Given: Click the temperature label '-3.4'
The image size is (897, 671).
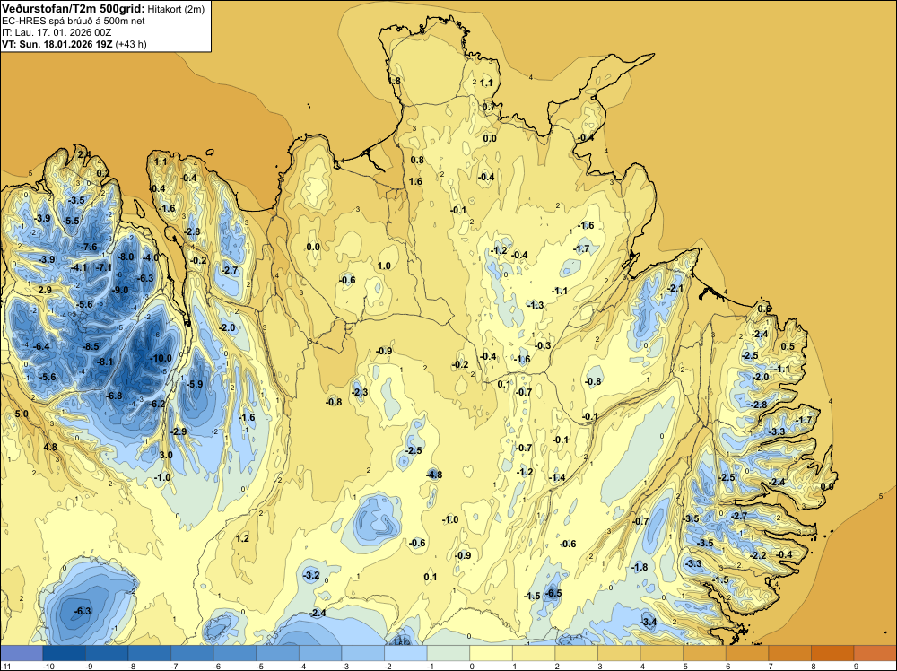Looking at the screenshot, I should pos(649,622).
